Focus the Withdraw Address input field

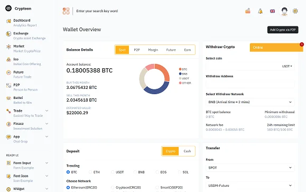[250, 84]
